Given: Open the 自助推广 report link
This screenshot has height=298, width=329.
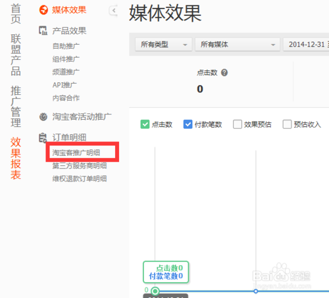Looking at the screenshot, I should (x=66, y=46).
